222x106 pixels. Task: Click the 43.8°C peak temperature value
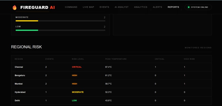109,101
